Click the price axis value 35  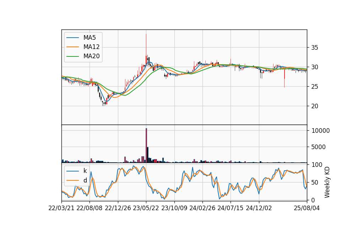point(314,48)
